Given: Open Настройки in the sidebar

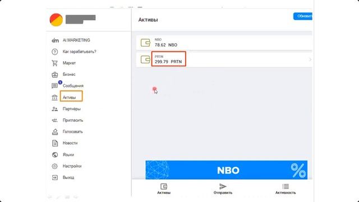Looking at the screenshot, I should click(x=72, y=166).
